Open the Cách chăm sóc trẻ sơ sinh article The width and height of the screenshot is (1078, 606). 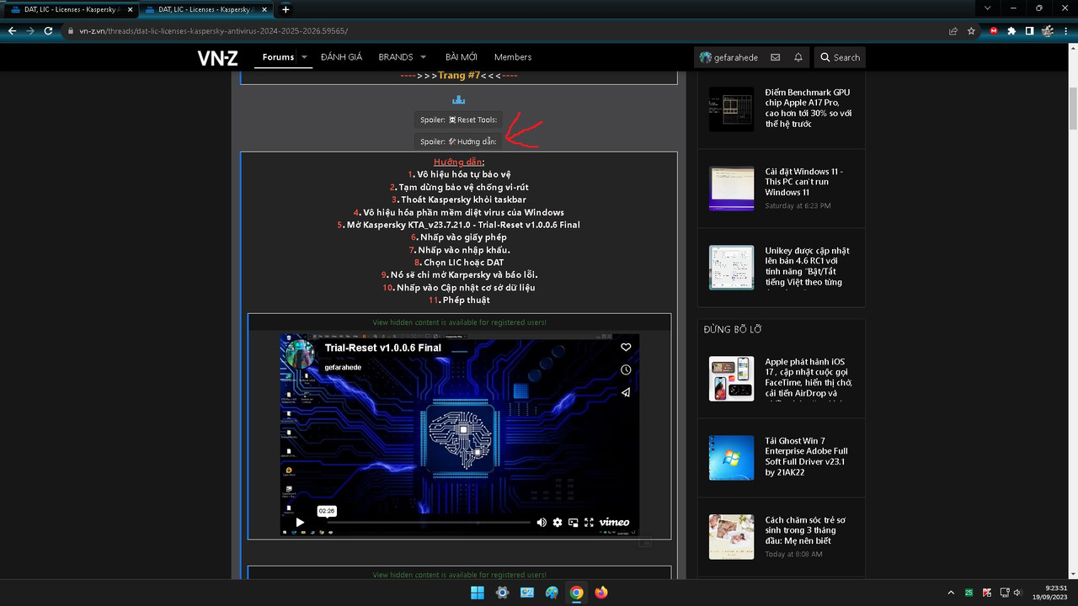pyautogui.click(x=805, y=530)
